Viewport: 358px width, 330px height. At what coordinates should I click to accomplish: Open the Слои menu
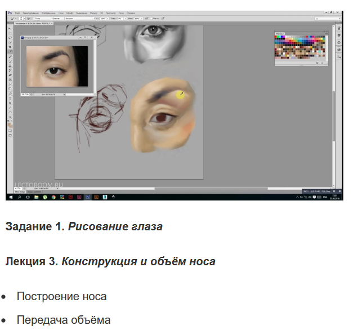(61, 13)
